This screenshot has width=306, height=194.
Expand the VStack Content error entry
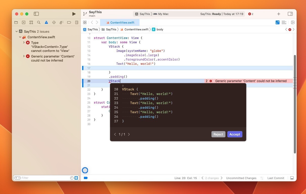[24, 43]
